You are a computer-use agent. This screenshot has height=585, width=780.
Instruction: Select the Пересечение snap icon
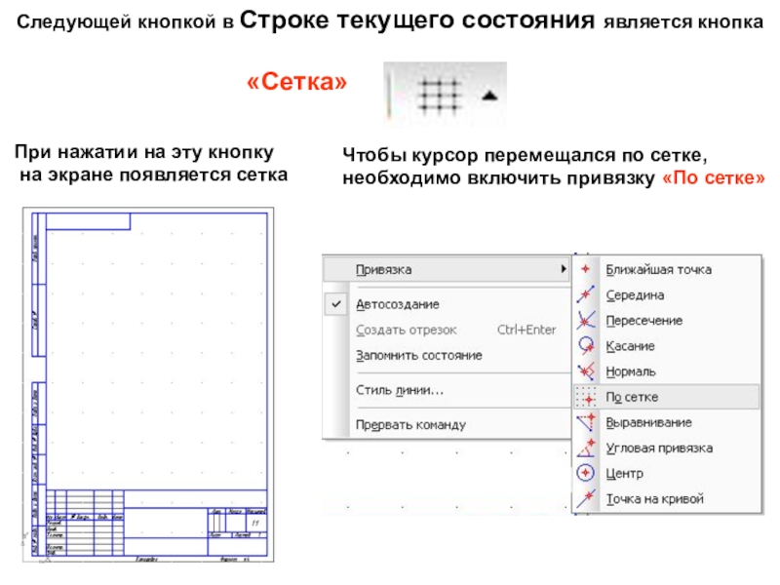pyautogui.click(x=586, y=320)
